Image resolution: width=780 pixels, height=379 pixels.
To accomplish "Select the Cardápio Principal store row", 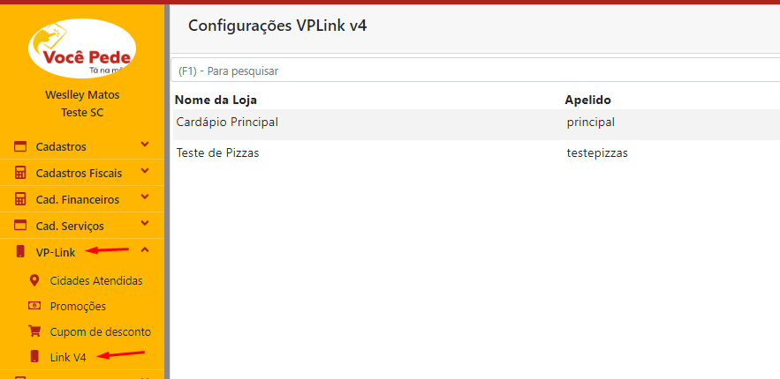I will tap(227, 123).
